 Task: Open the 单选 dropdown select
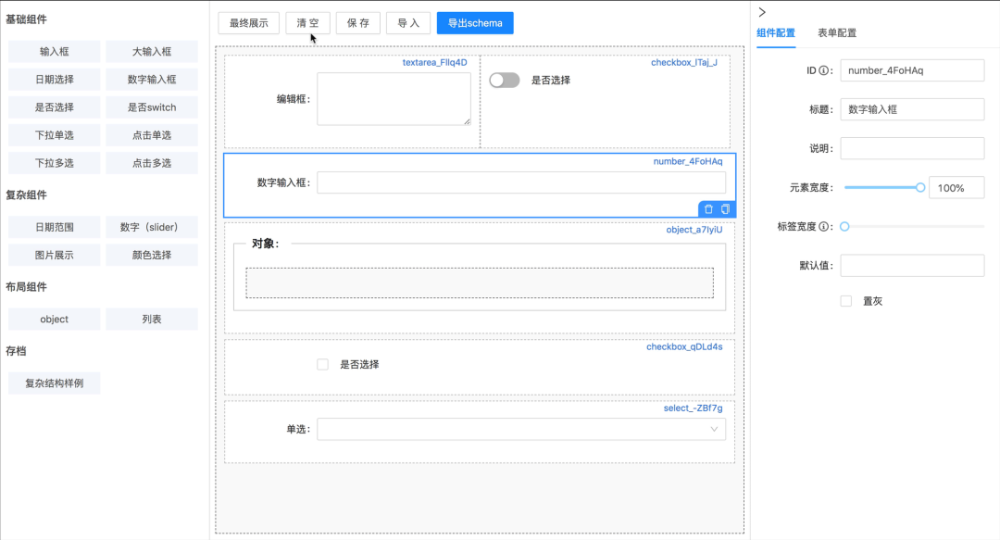click(x=521, y=429)
